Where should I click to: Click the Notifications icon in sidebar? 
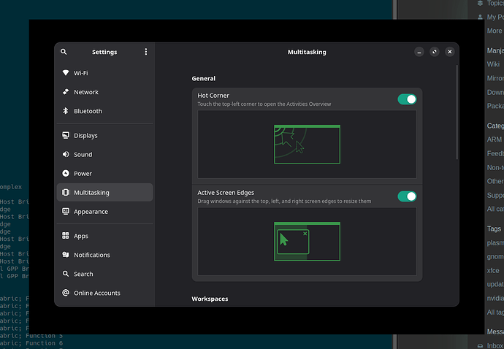pyautogui.click(x=66, y=255)
